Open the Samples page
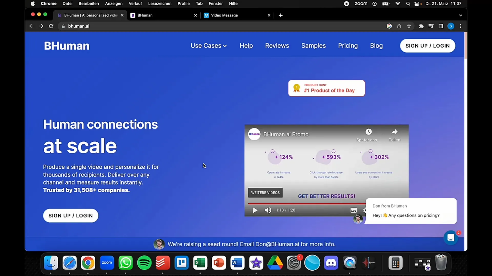This screenshot has width=492, height=276. click(x=313, y=46)
